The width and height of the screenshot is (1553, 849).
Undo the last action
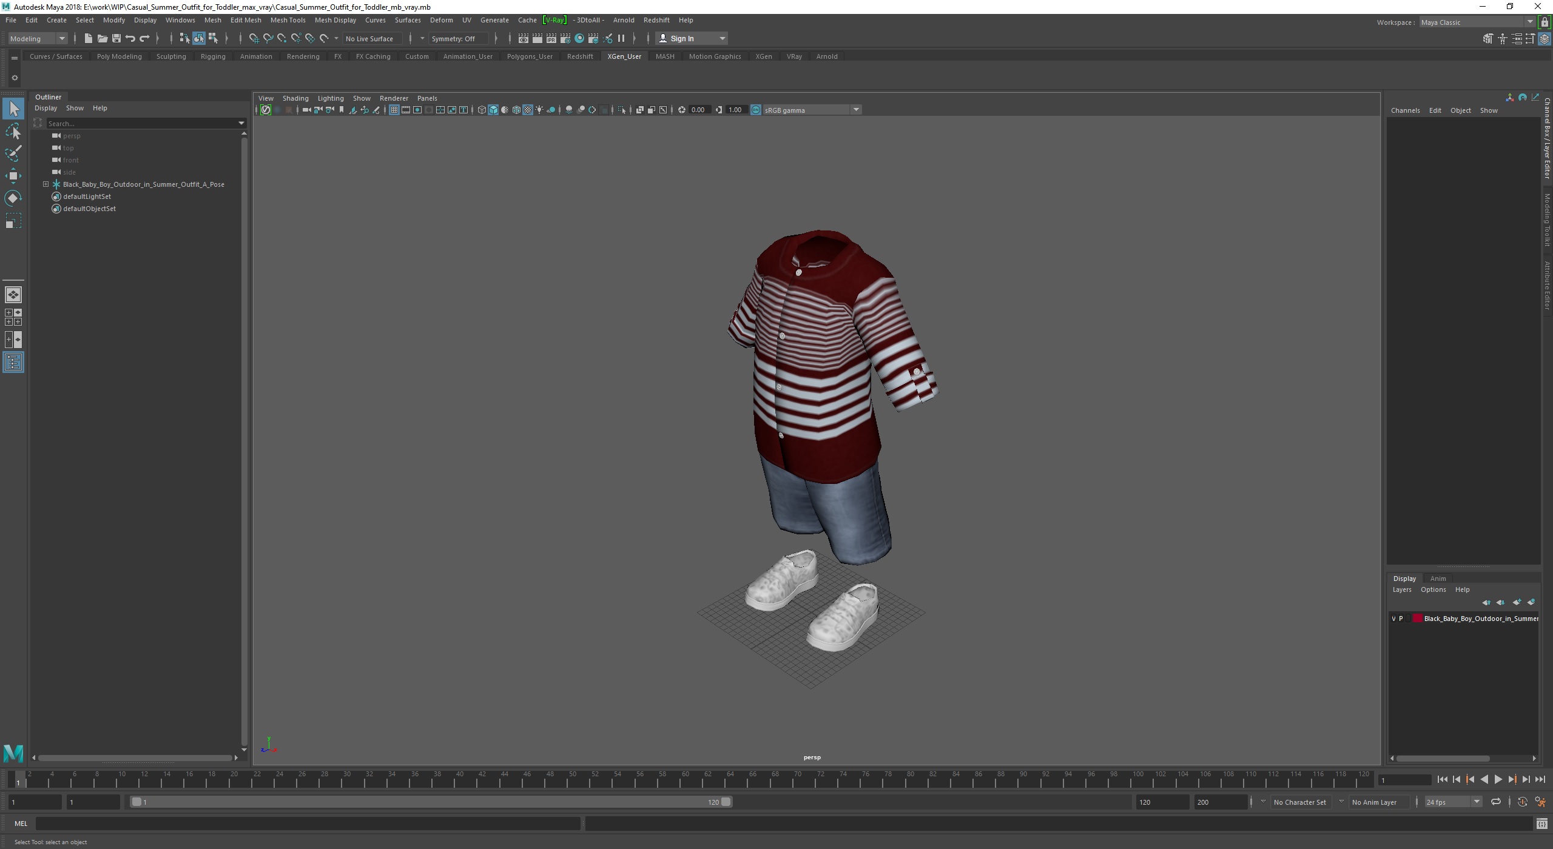pos(130,38)
